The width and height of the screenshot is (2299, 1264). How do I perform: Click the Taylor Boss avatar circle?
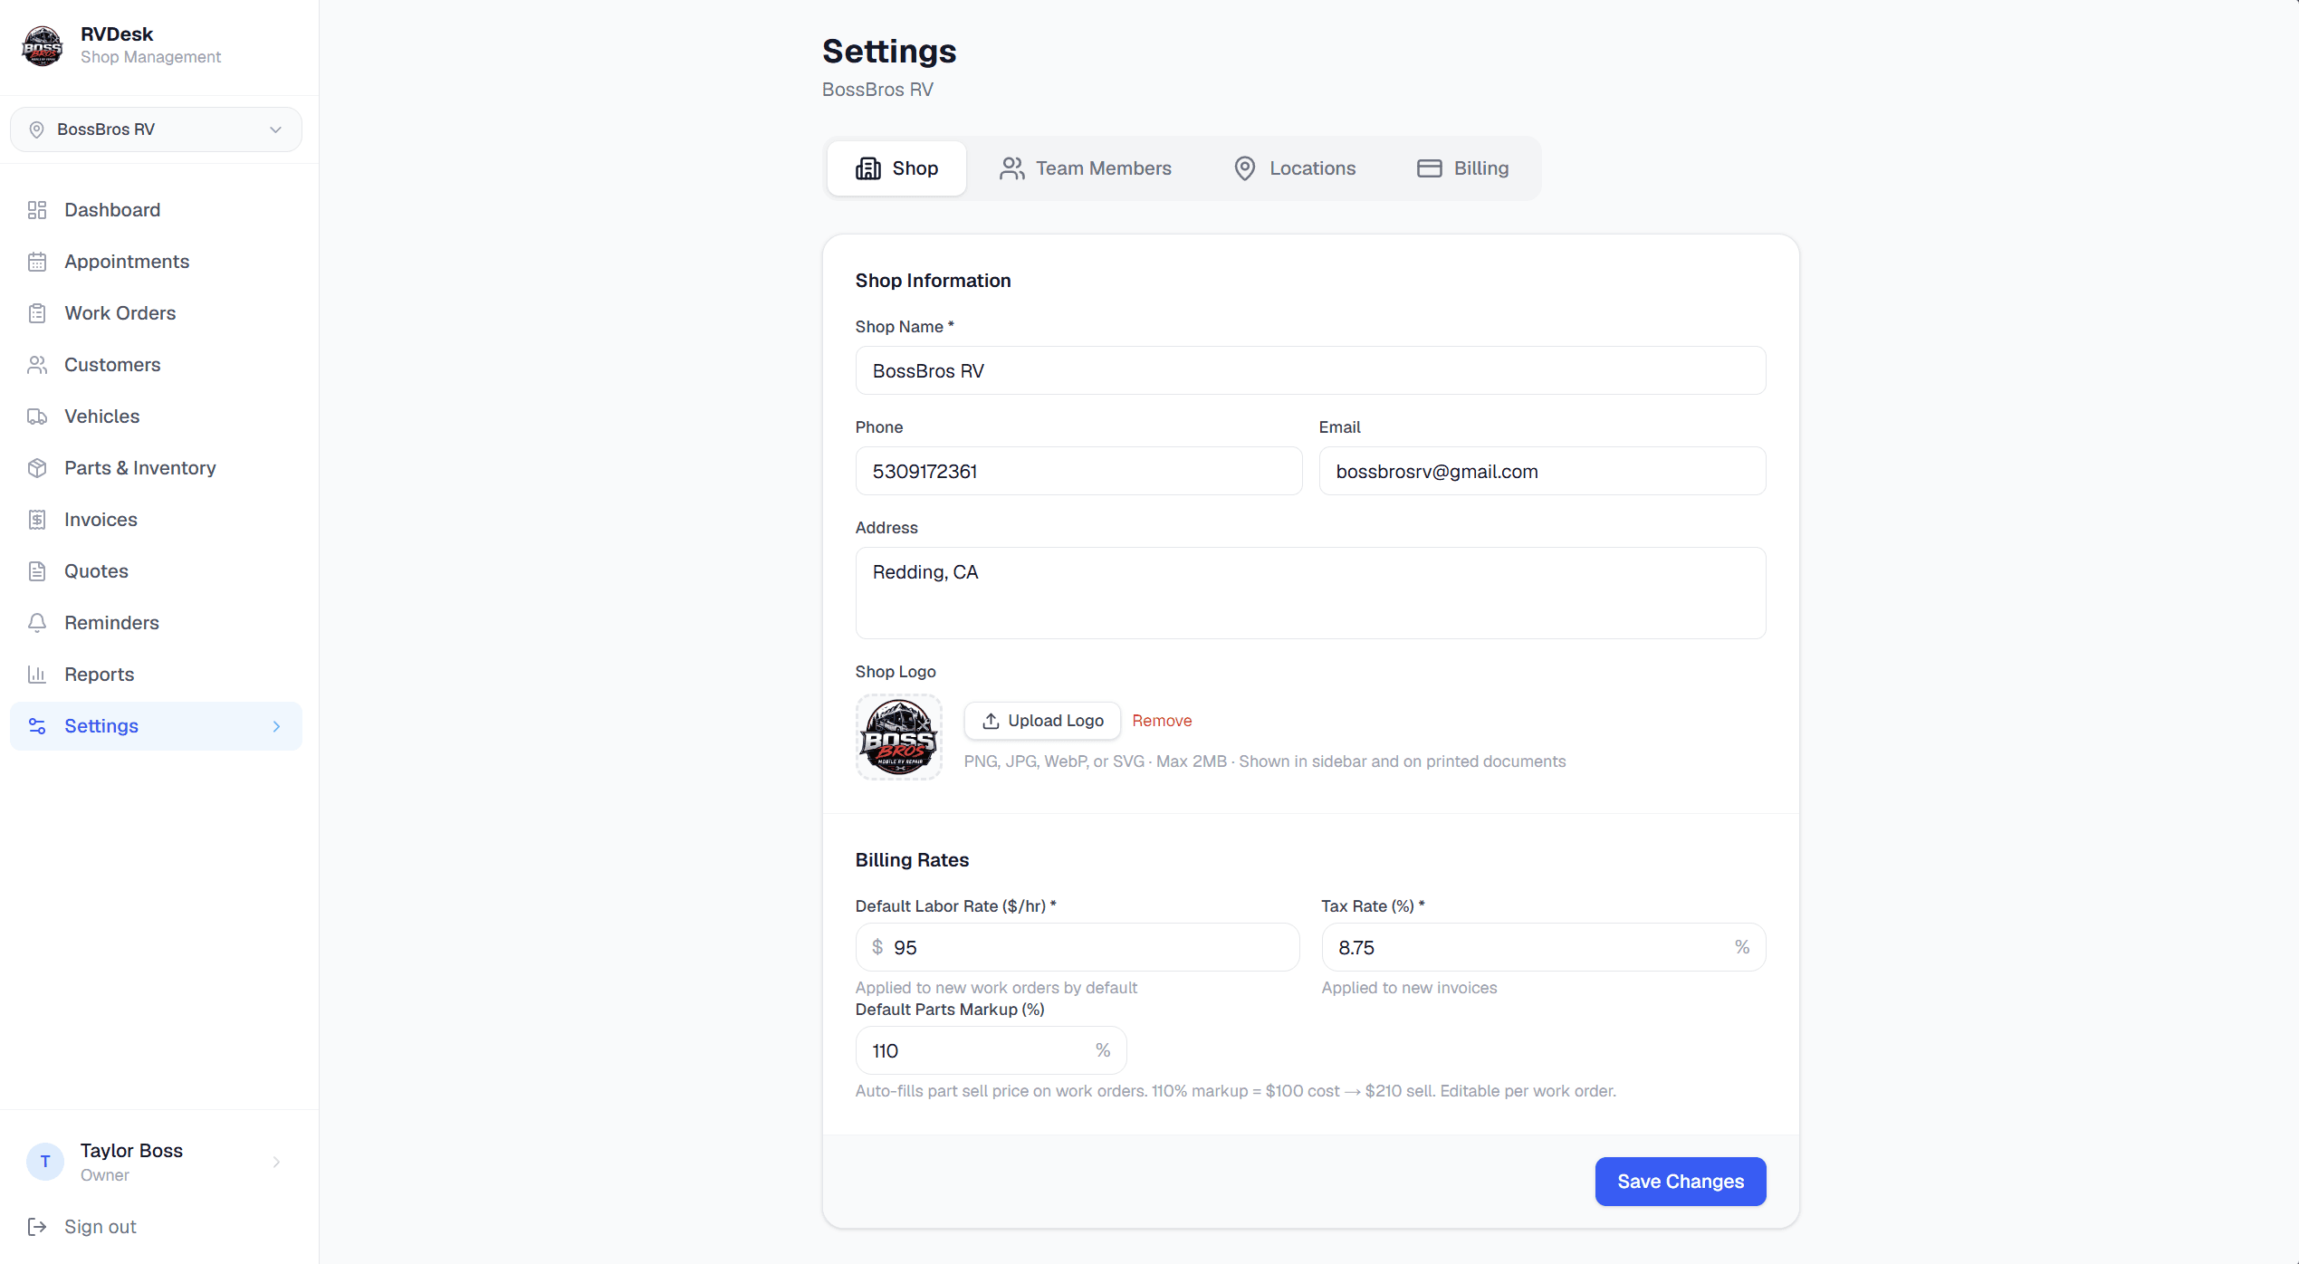pyautogui.click(x=45, y=1162)
